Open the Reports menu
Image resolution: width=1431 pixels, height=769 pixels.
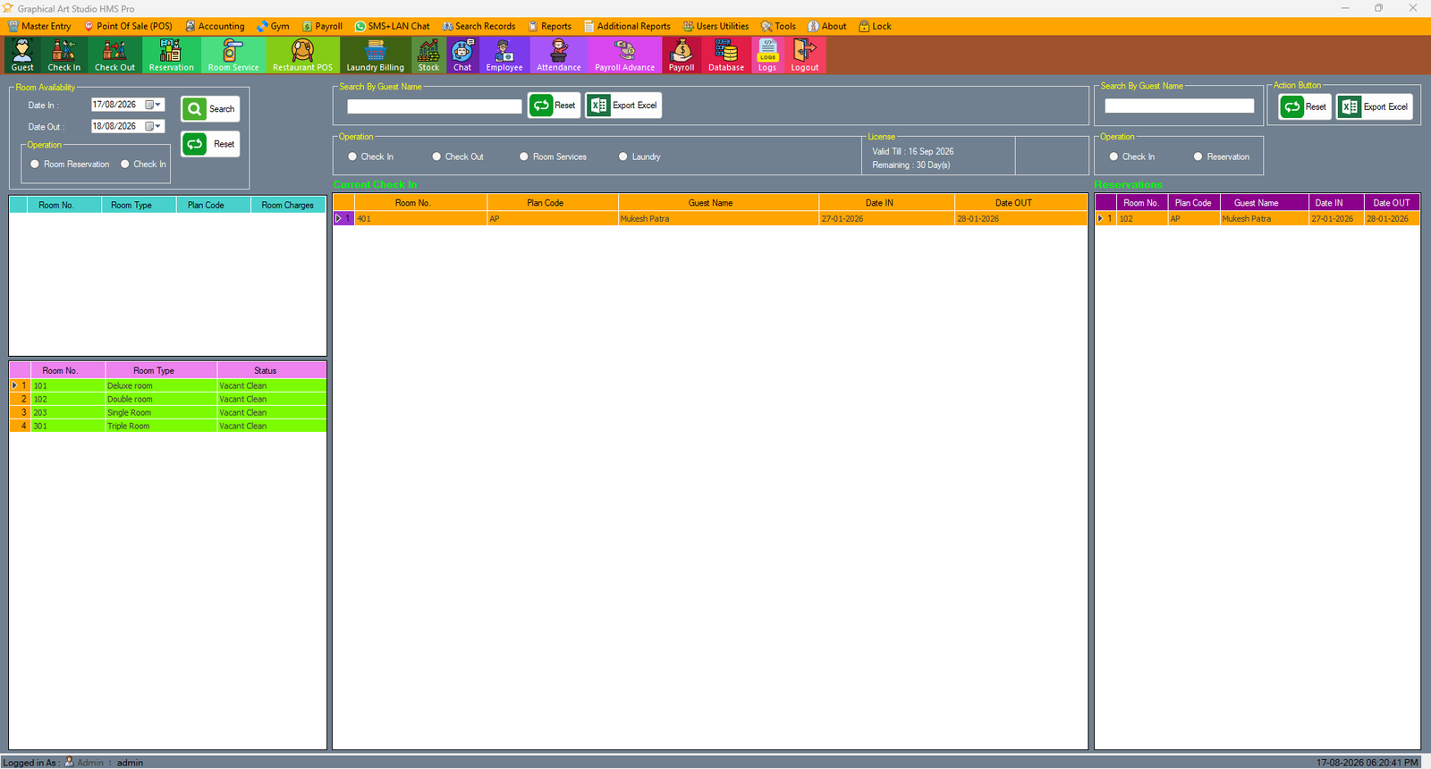(x=549, y=26)
